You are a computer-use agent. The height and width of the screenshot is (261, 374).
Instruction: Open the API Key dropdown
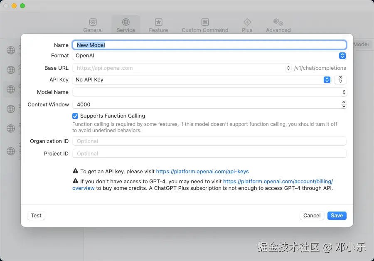[x=202, y=80]
